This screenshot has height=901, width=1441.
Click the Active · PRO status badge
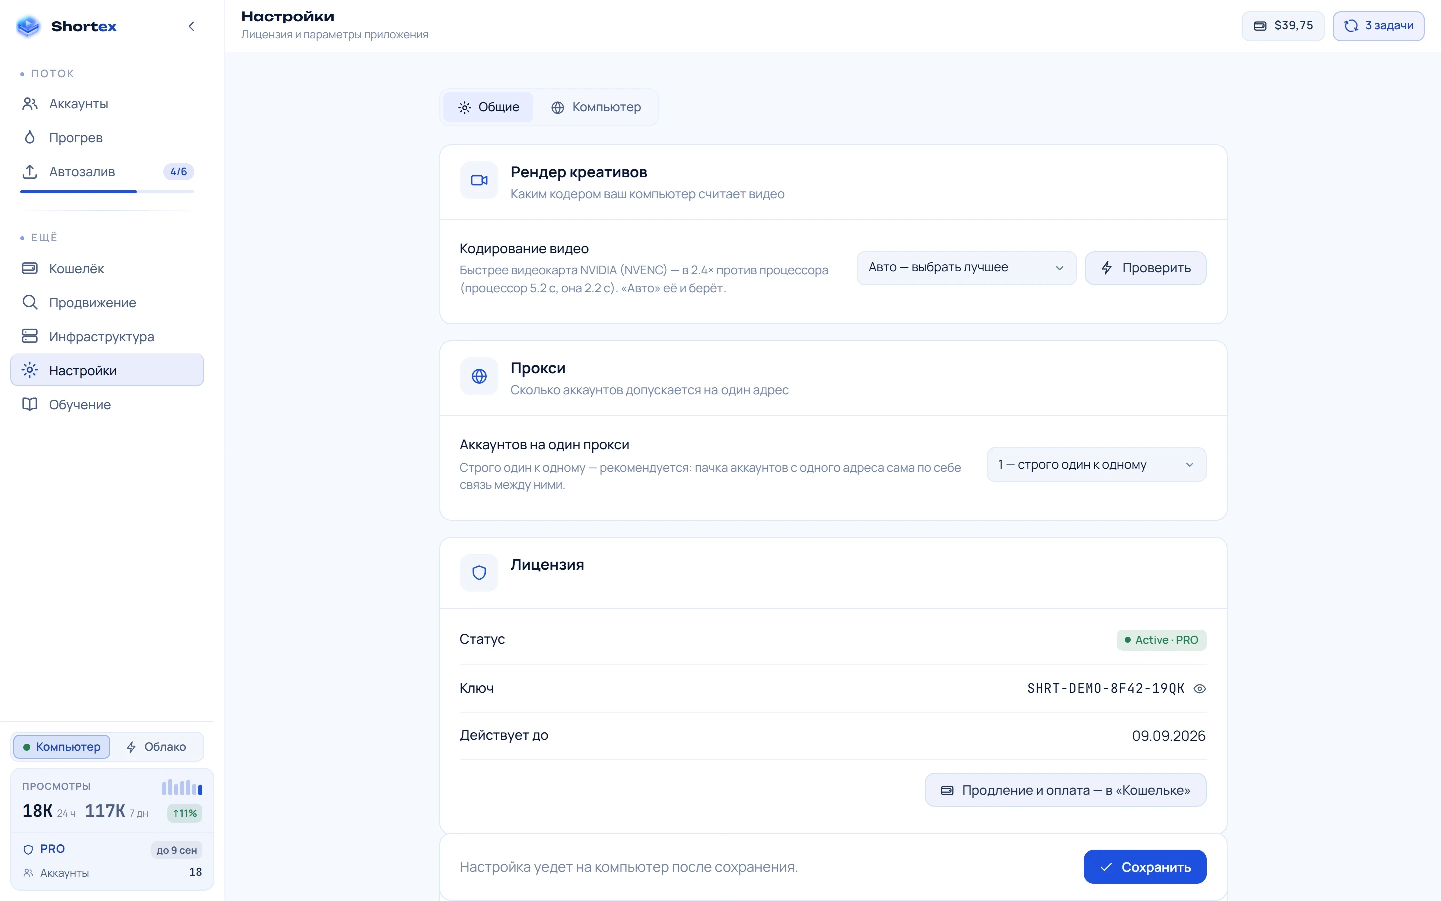pyautogui.click(x=1161, y=640)
